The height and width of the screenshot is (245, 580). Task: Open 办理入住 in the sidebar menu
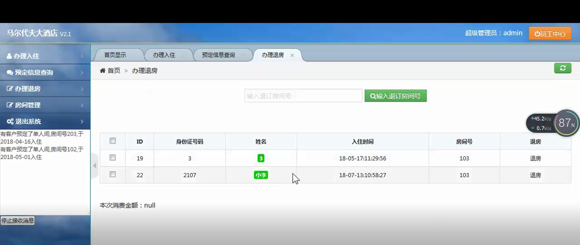[45, 56]
